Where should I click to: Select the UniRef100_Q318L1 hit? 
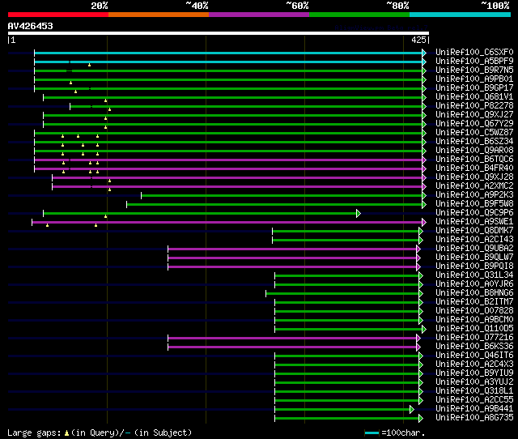click(474, 391)
